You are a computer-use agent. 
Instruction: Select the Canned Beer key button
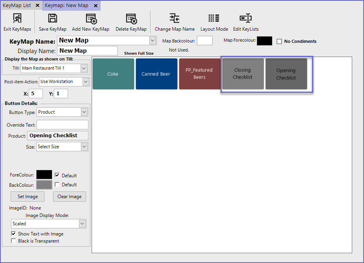coord(156,74)
